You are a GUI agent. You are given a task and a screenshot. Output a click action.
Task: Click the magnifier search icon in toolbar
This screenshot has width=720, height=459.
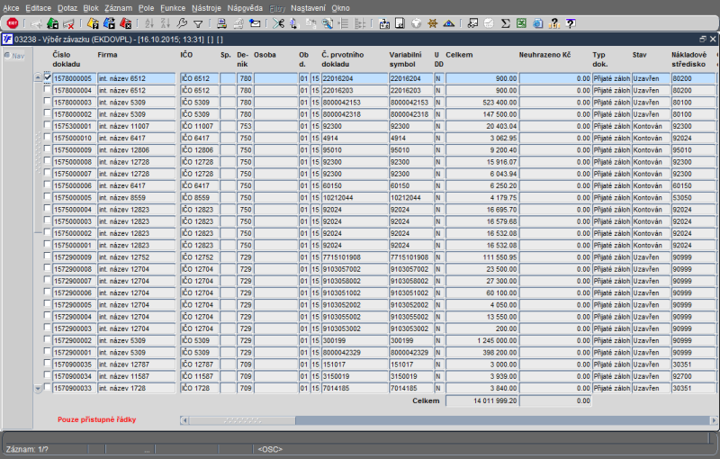(x=327, y=23)
